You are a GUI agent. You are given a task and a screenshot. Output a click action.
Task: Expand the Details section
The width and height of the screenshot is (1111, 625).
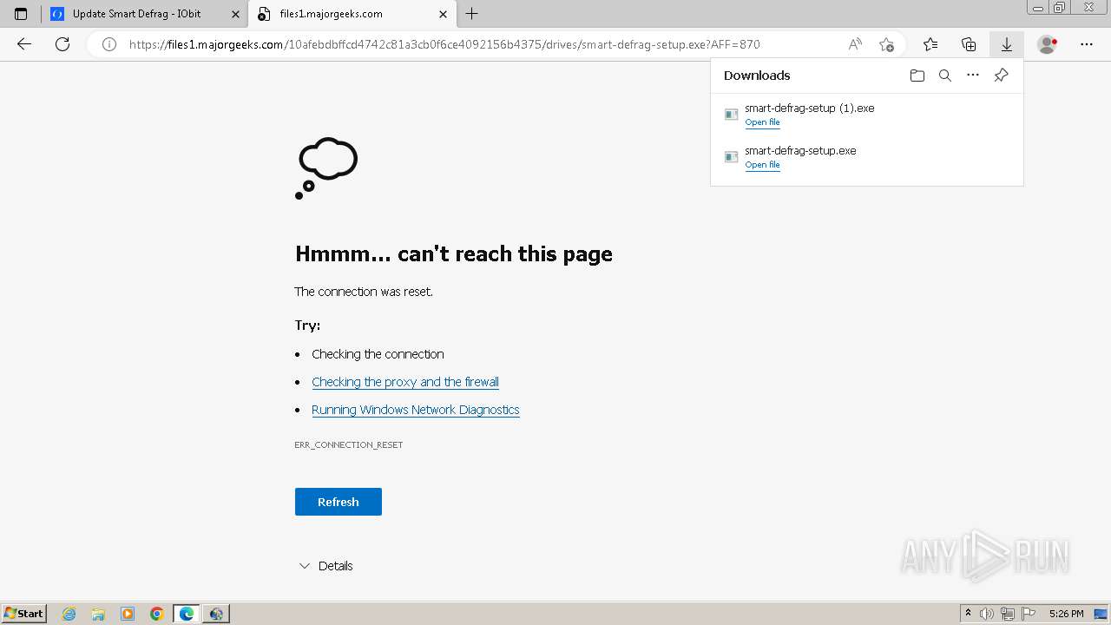click(x=325, y=566)
